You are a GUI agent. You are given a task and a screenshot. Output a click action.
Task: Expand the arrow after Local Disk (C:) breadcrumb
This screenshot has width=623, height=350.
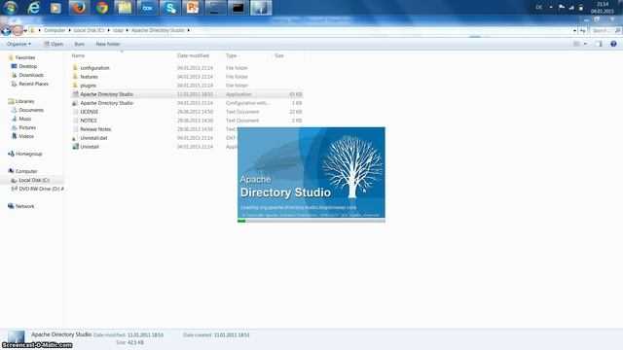[108, 30]
